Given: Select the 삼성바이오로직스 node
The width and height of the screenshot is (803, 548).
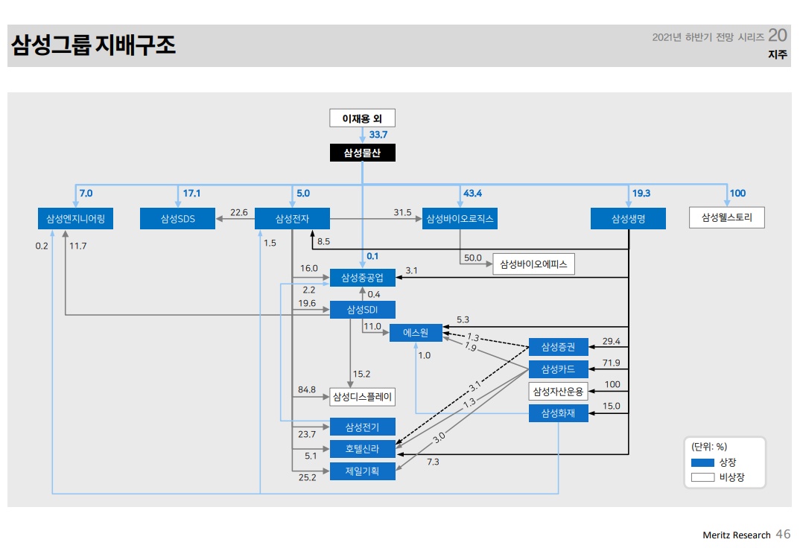Looking at the screenshot, I should (x=460, y=218).
